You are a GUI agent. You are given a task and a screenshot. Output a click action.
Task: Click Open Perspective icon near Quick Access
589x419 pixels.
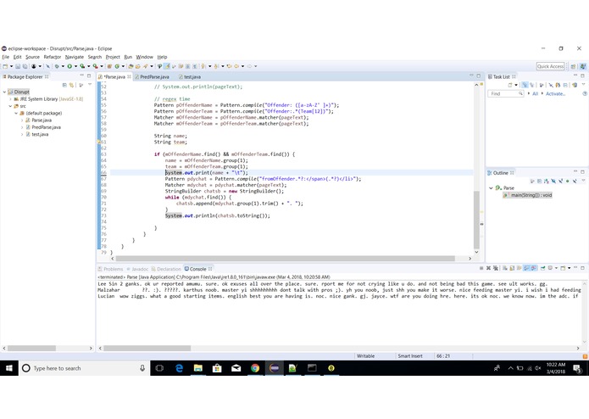pos(573,66)
